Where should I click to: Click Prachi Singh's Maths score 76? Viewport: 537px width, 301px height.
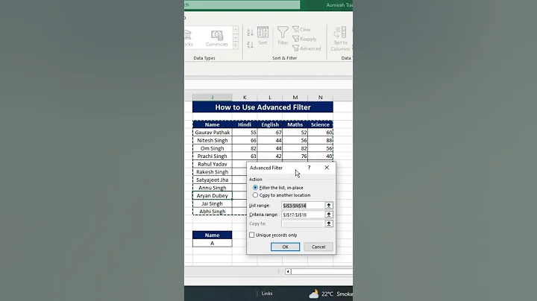pos(295,156)
